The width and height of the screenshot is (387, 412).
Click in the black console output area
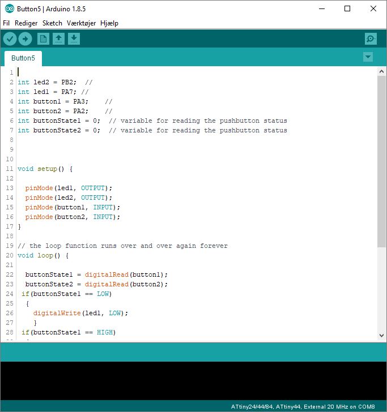(193, 381)
